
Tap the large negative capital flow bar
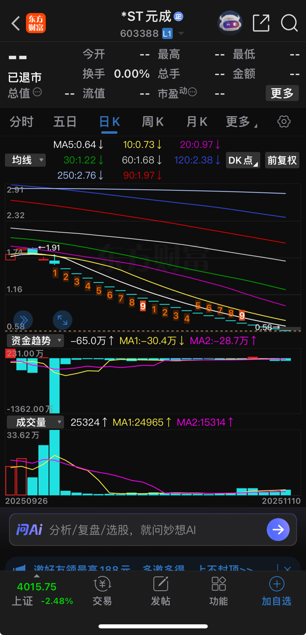pyautogui.click(x=54, y=385)
